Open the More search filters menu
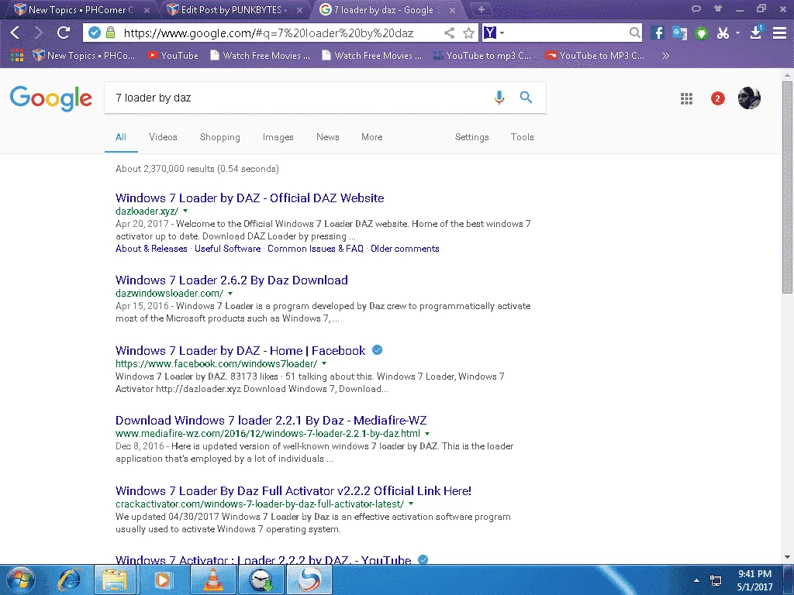The image size is (794, 595). pyautogui.click(x=371, y=137)
